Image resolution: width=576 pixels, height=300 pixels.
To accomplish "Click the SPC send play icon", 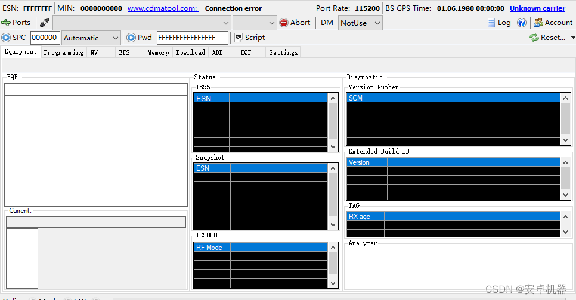I will 6,37.
